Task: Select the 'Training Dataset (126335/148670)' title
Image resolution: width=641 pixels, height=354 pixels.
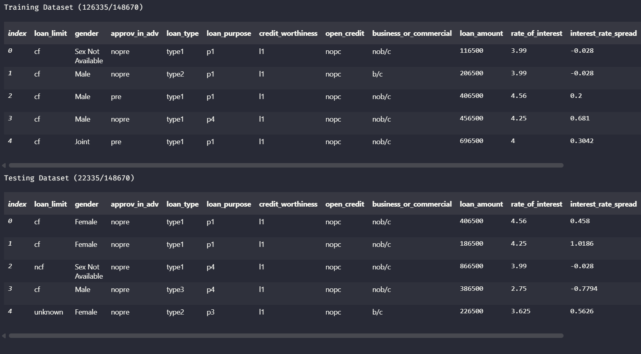Action: (73, 7)
